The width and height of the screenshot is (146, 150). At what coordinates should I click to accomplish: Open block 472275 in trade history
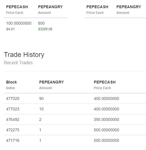click(13, 130)
